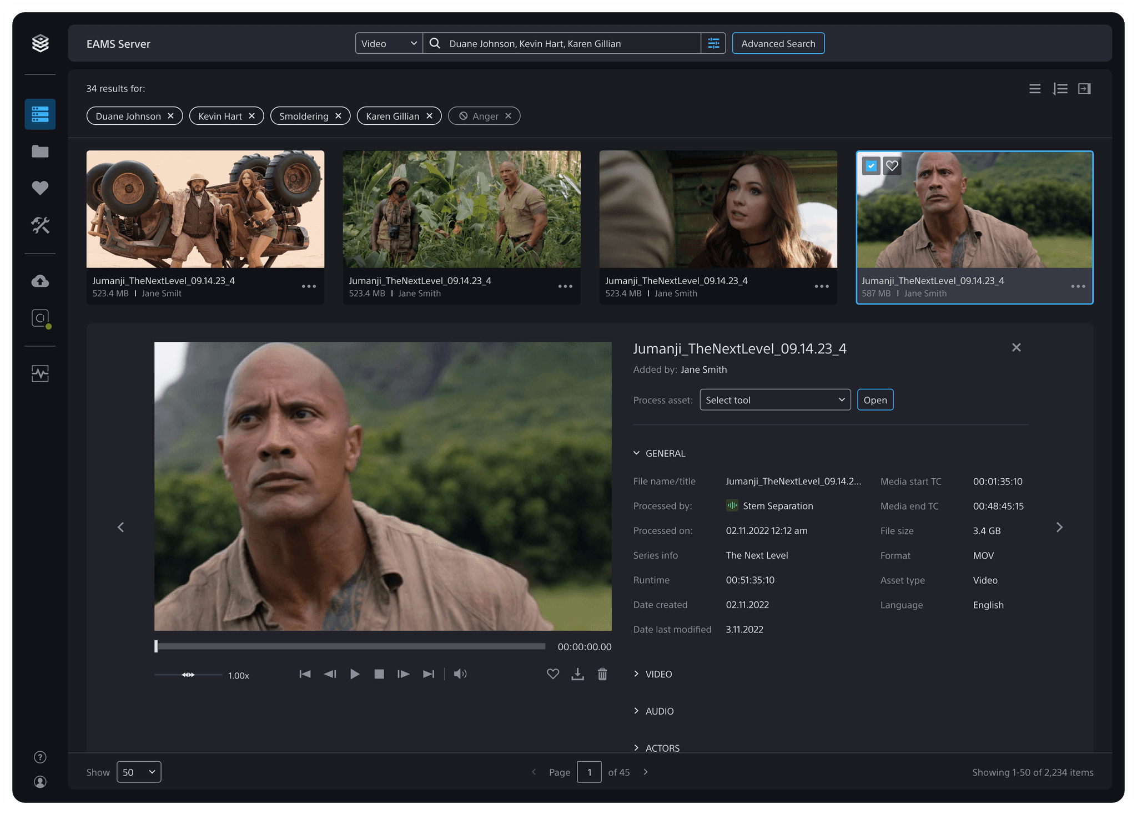Expand the ACTORS section

(x=657, y=748)
